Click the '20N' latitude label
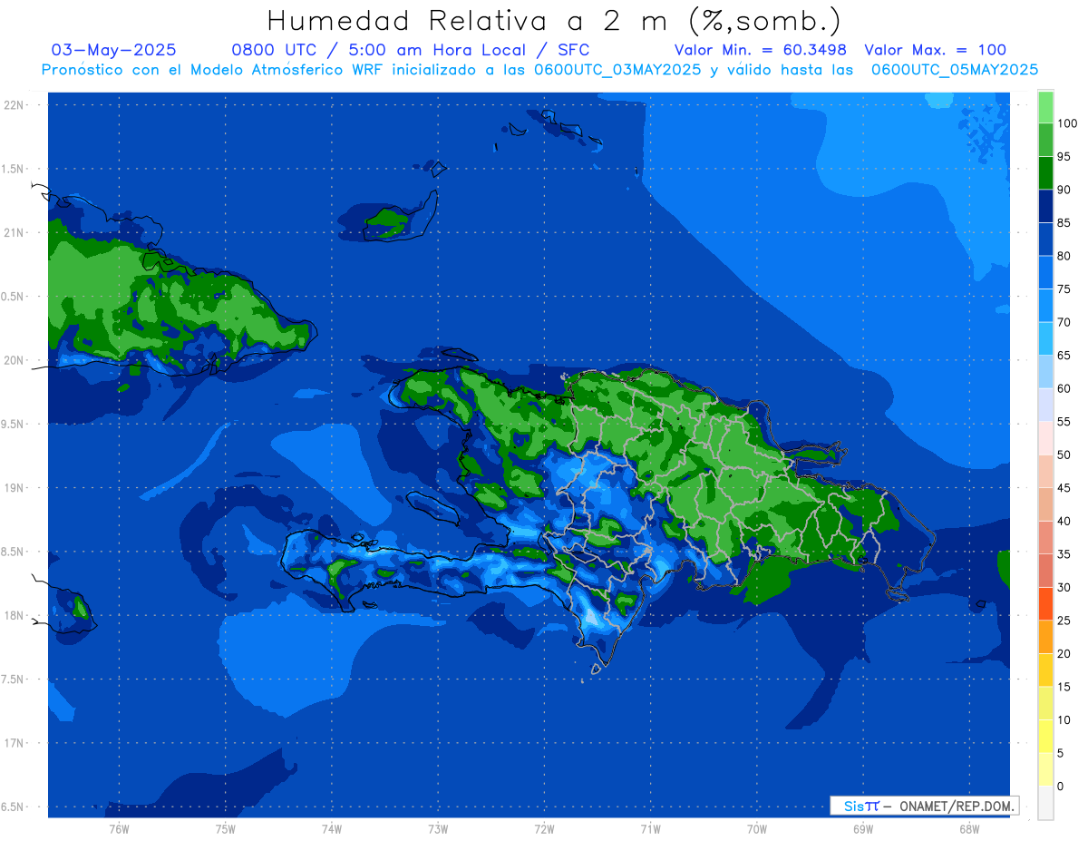This screenshot has width=1088, height=841. click(15, 360)
